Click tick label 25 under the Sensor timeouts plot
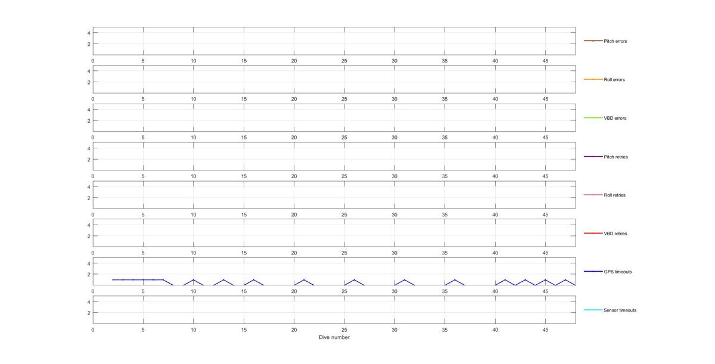715x364 pixels. point(344,329)
